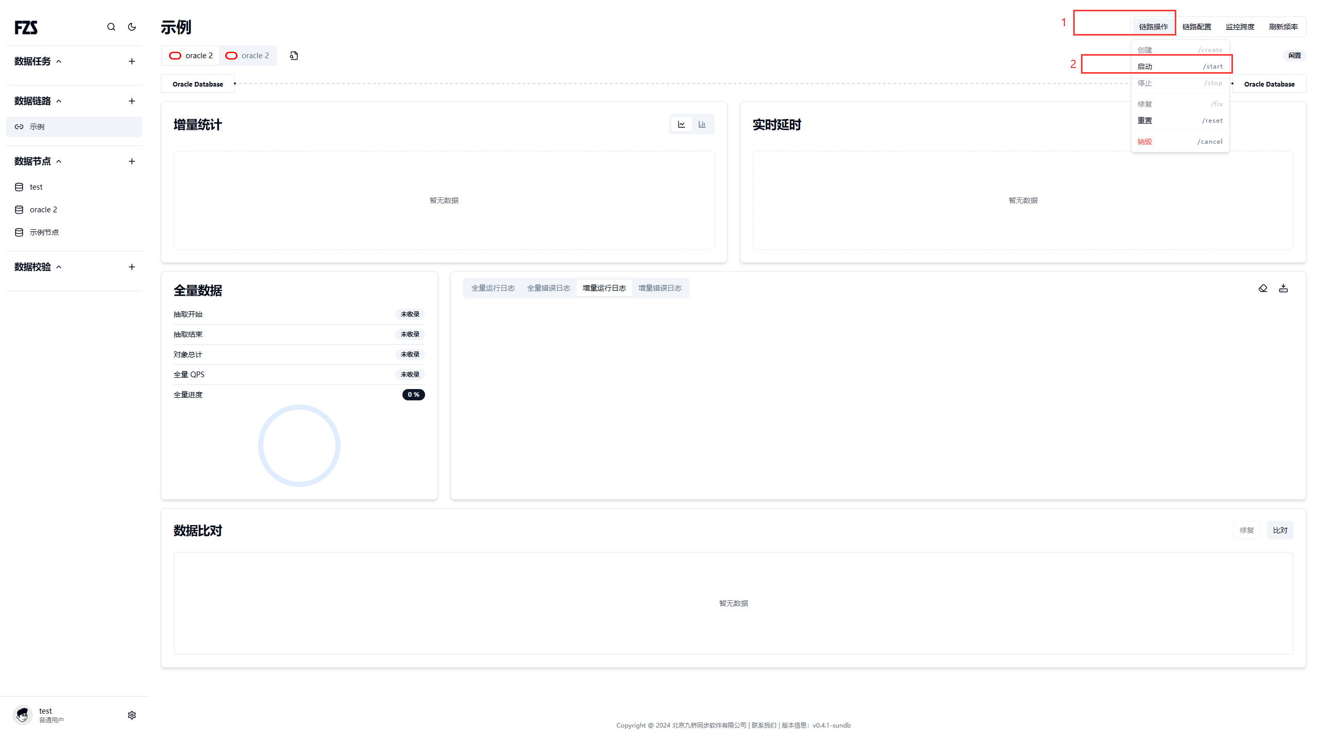Click the 比对 button

[x=1280, y=530]
